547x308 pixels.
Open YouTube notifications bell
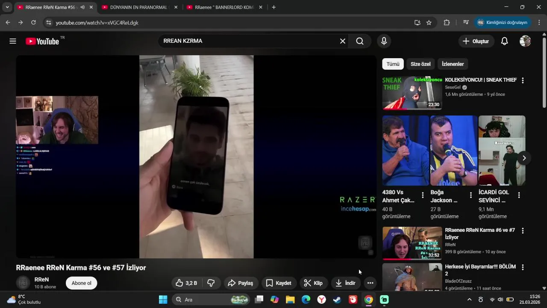(x=504, y=41)
